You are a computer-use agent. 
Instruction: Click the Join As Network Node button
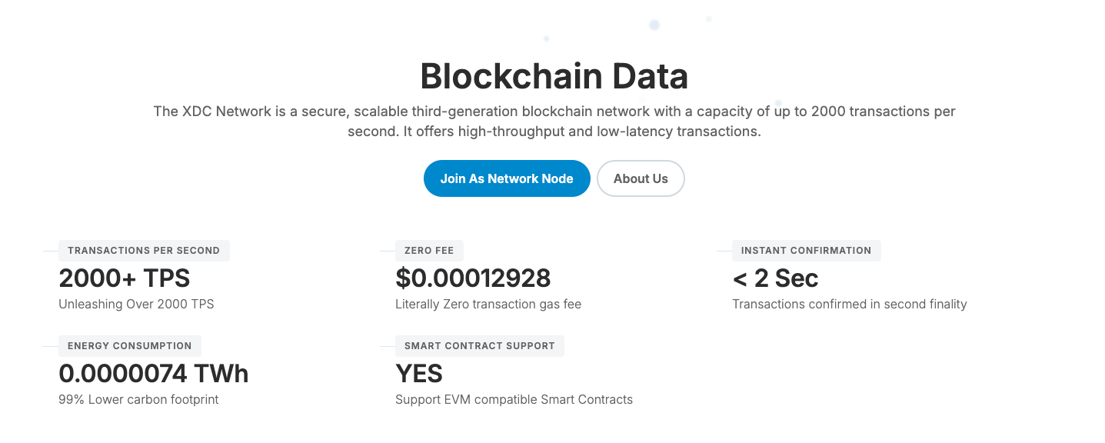click(x=507, y=178)
